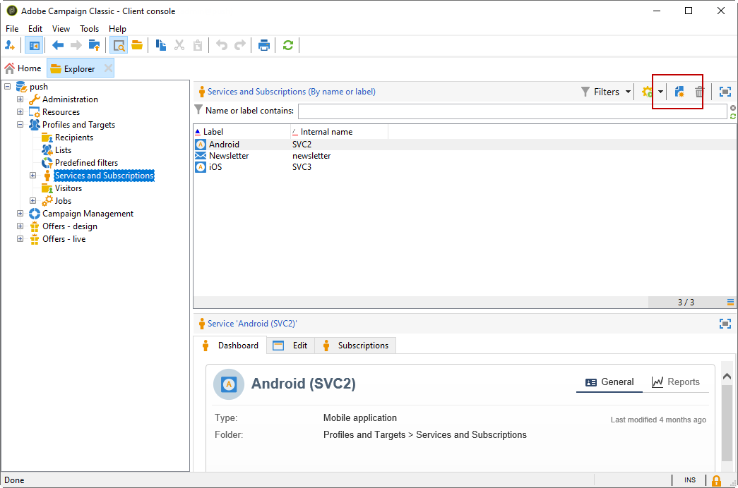738x488 pixels.
Task: Select Lists in the tree
Action: pyautogui.click(x=63, y=150)
